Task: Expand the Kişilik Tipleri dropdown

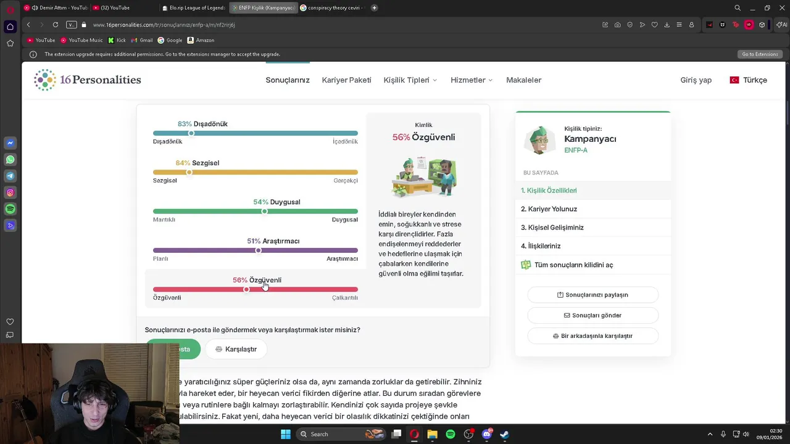Action: pos(410,80)
